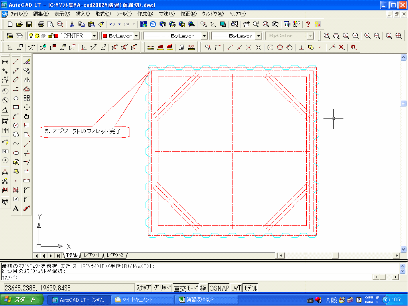Expand the linetype ByLayer dropdown
This screenshot has height=306, width=408.
tap(205, 36)
